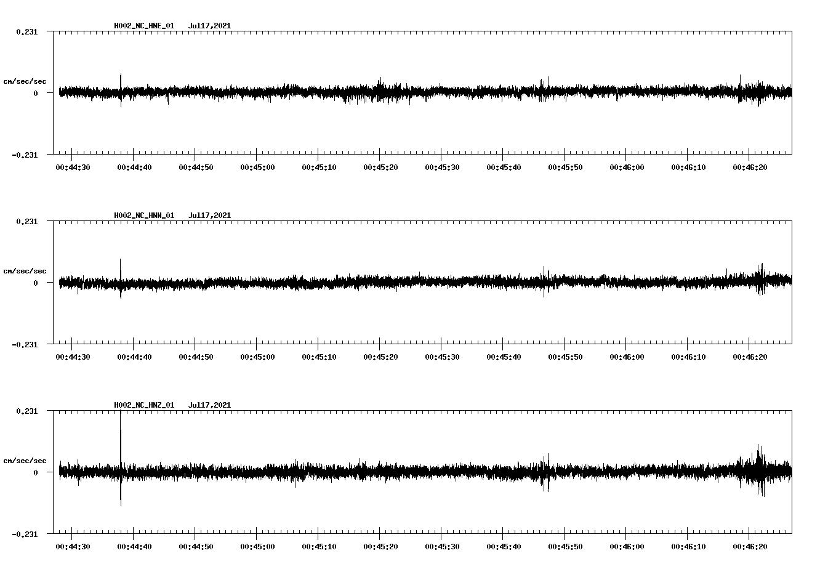This screenshot has width=836, height=569.
Task: Click the H002_NC_HNN_01 channel title
Action: (x=143, y=216)
